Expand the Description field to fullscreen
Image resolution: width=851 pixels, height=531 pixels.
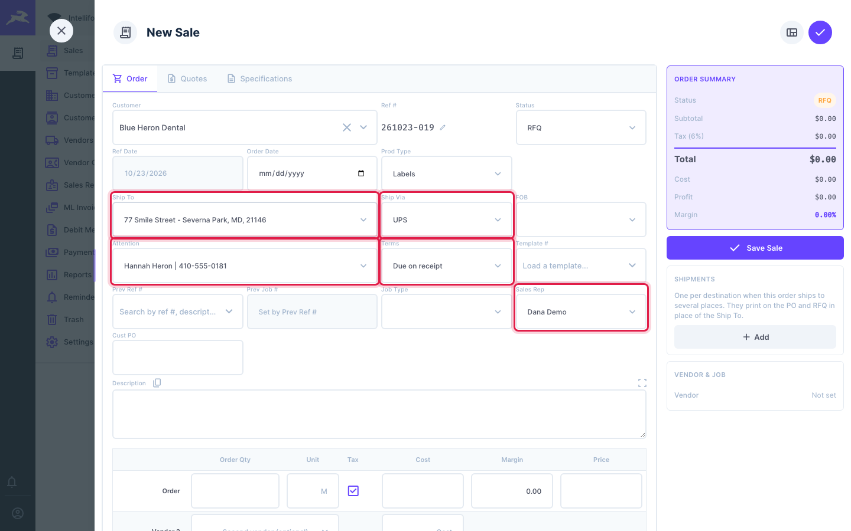(x=642, y=383)
